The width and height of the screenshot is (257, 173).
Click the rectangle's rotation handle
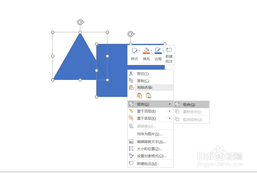pos(131,34)
